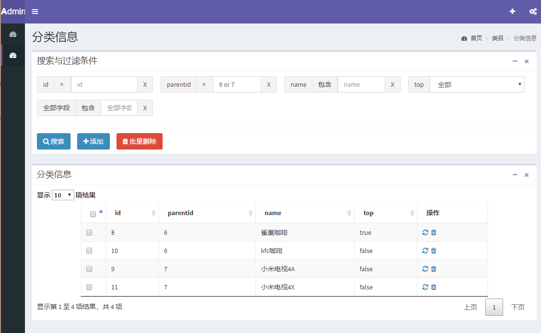Change 全部字段 filter operator 包含
Image resolution: width=541 pixels, height=333 pixels.
88,108
